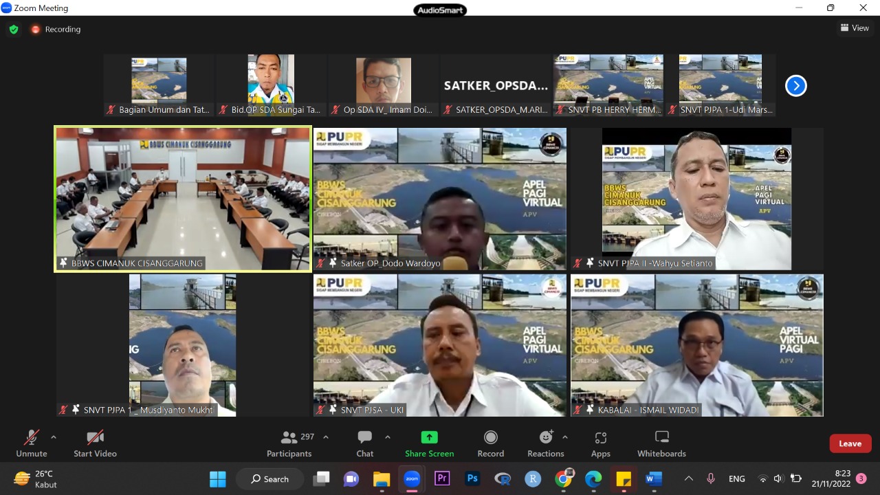Unmute the microphone in Zoom
This screenshot has height=495, width=880.
pos(32,443)
